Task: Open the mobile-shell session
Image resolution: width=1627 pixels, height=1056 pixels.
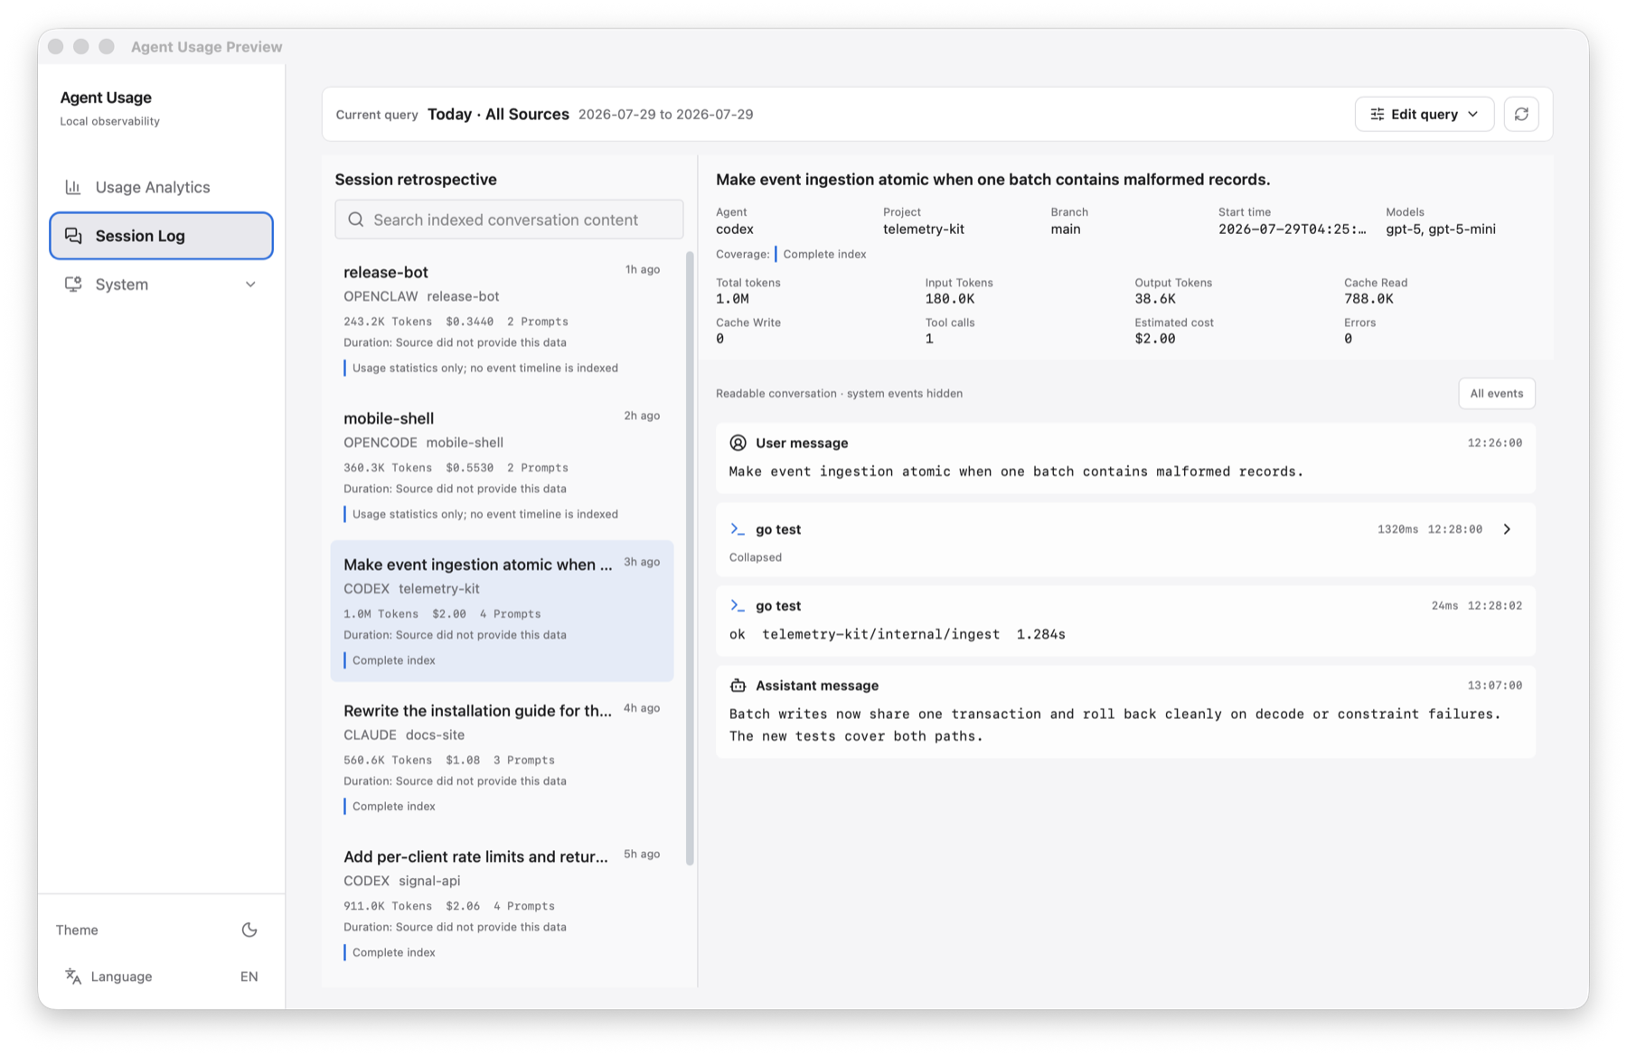Action: pos(502,465)
